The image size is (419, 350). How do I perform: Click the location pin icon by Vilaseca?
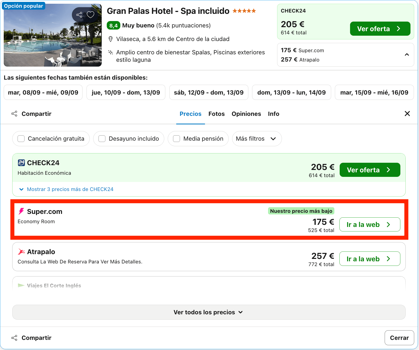click(110, 39)
